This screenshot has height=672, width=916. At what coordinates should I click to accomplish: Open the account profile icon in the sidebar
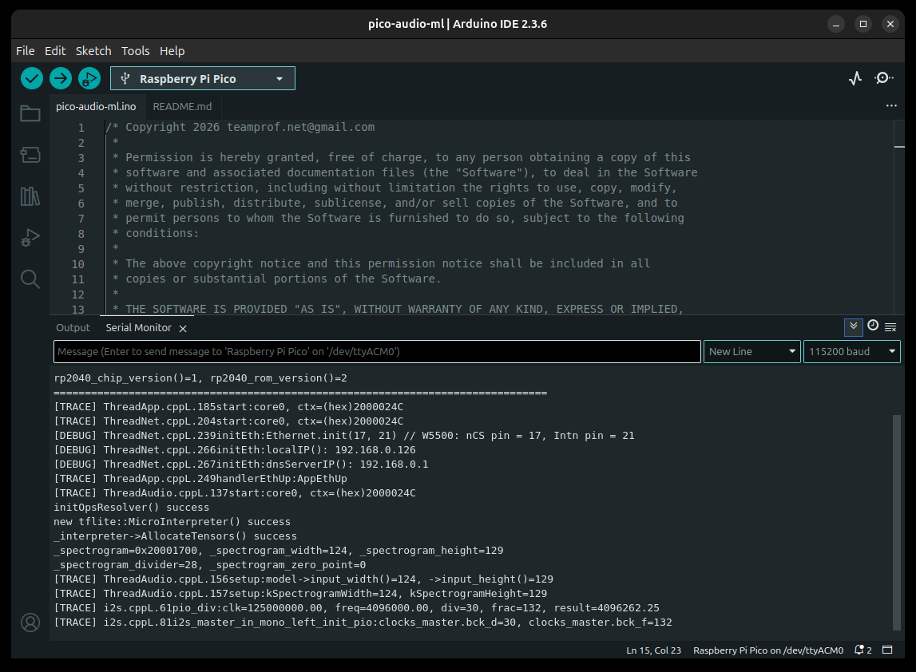pos(30,623)
